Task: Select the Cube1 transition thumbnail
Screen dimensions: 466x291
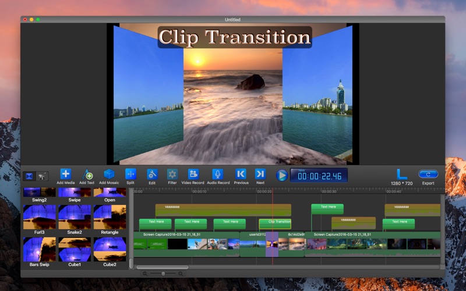Action: tap(75, 250)
